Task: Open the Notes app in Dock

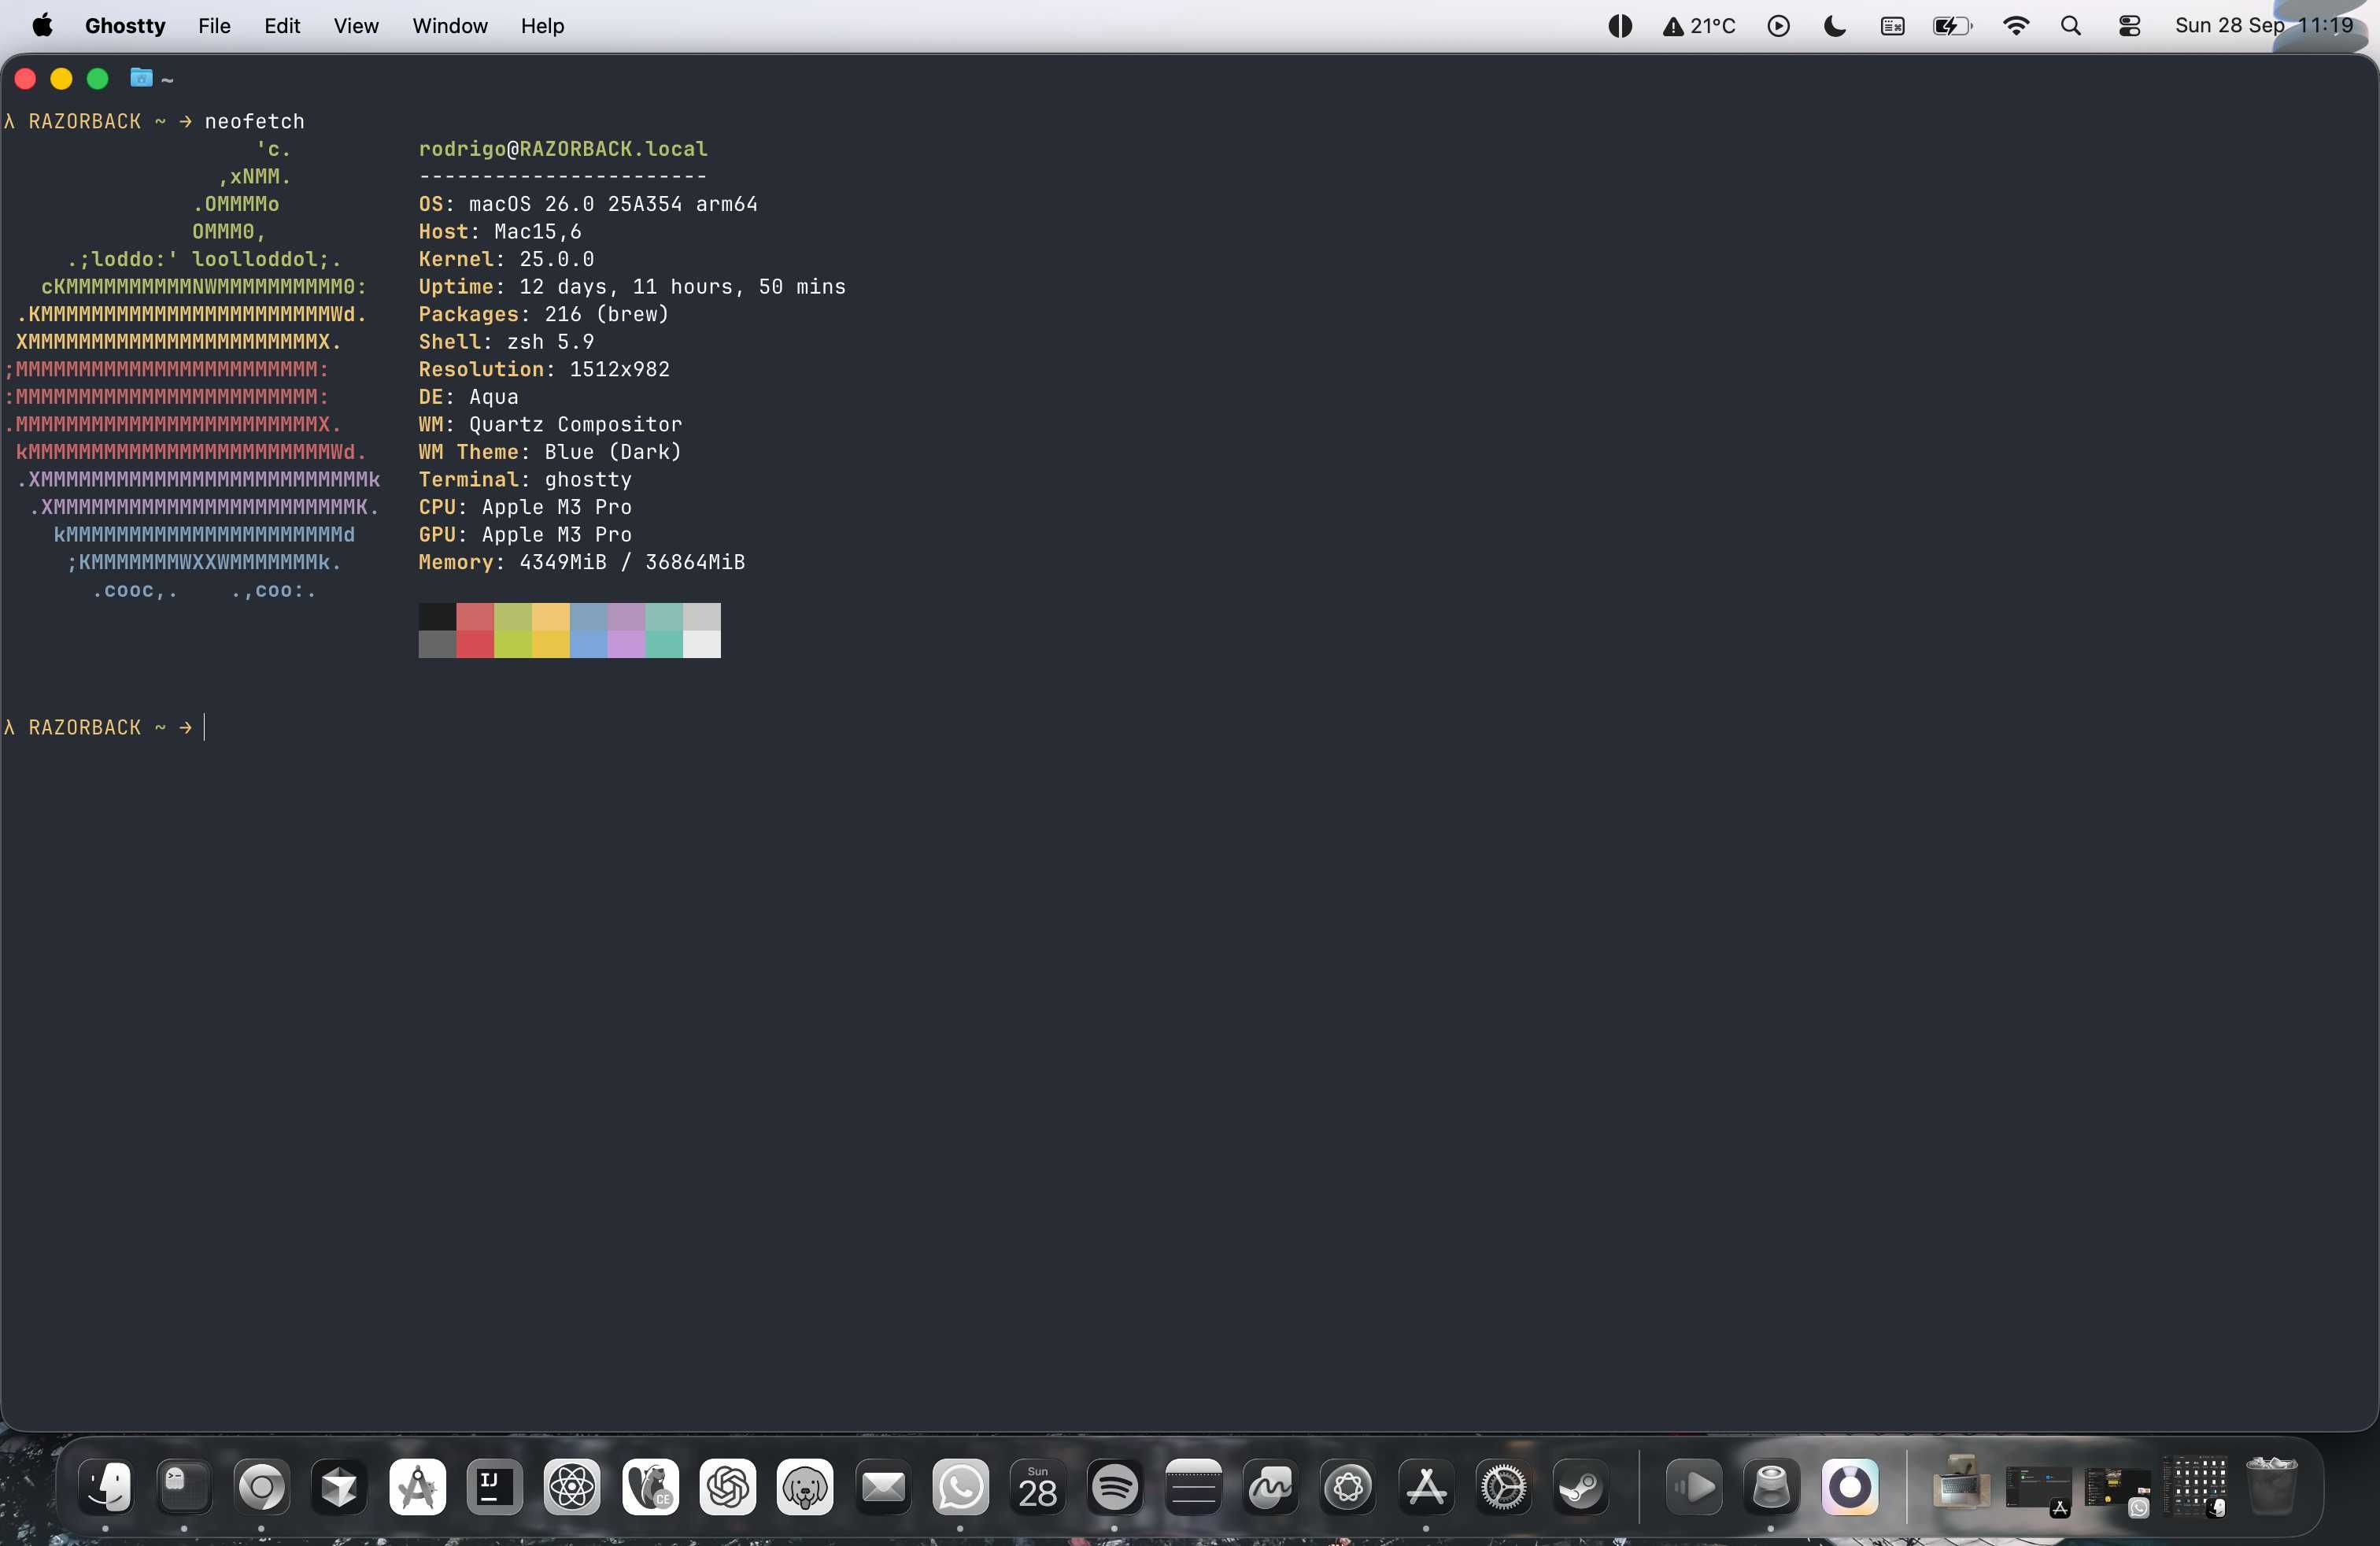Action: point(1193,1487)
